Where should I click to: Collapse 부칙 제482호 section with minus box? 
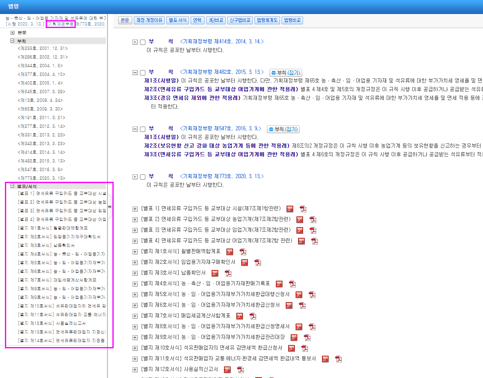click(135, 73)
